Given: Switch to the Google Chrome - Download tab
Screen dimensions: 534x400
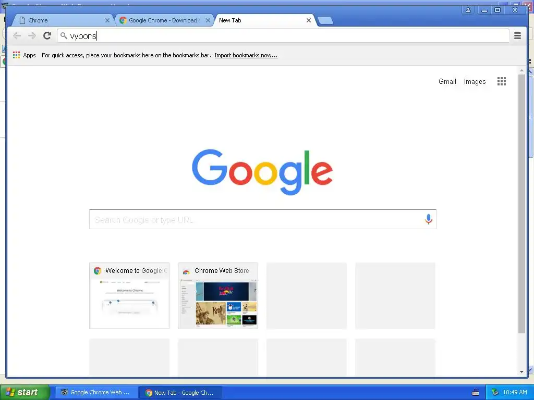Looking at the screenshot, I should [164, 20].
